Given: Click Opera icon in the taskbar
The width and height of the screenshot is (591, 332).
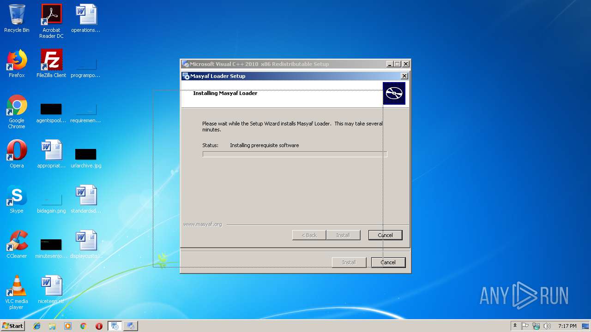Looking at the screenshot, I should tap(99, 326).
